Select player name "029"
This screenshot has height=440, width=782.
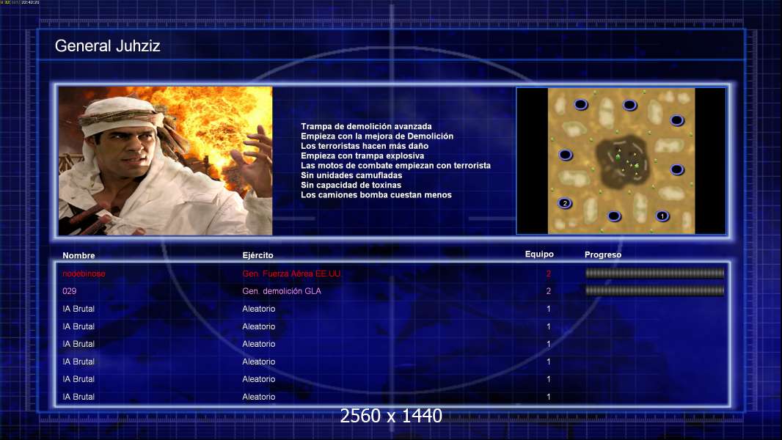69,291
